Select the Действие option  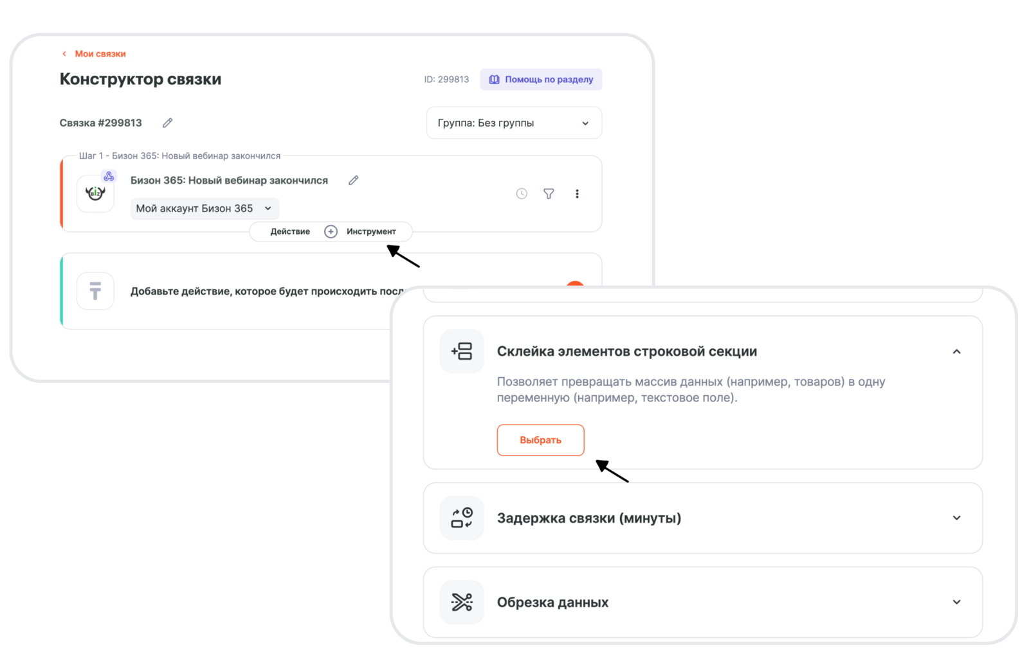click(x=290, y=231)
